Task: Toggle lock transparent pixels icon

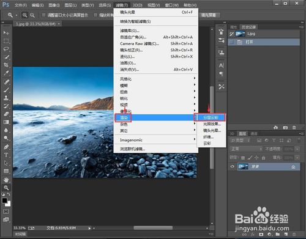Action: click(243, 158)
